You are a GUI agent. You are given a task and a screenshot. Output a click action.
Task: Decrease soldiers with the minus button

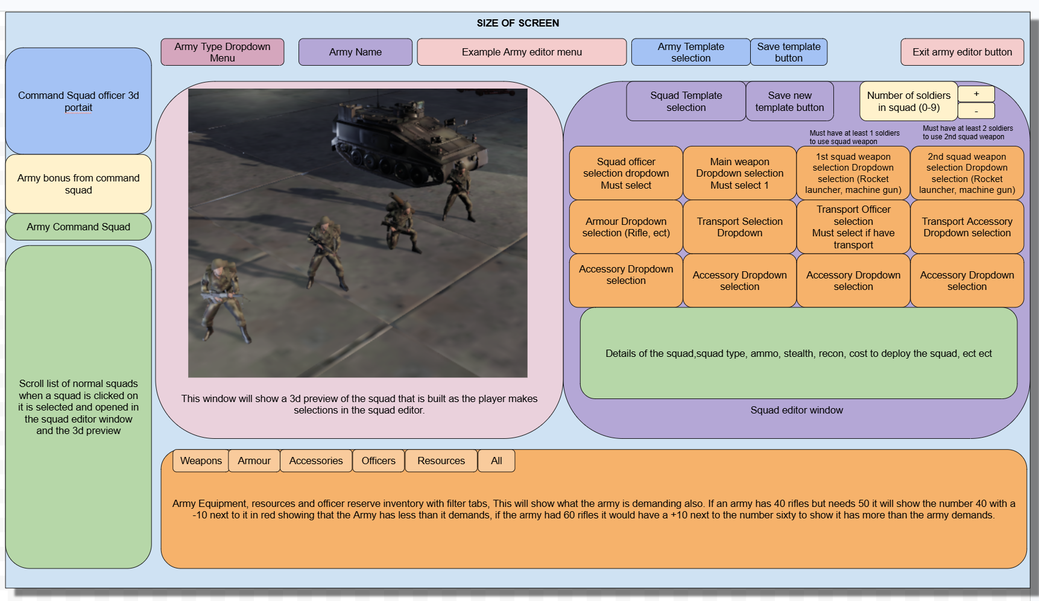(976, 111)
